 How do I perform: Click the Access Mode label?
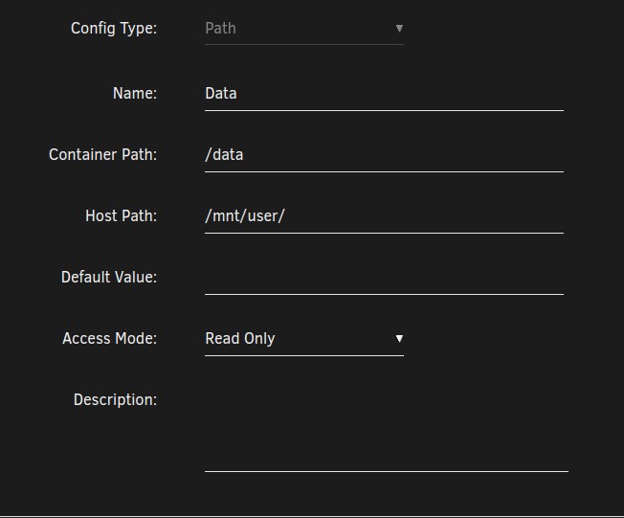[x=109, y=339]
